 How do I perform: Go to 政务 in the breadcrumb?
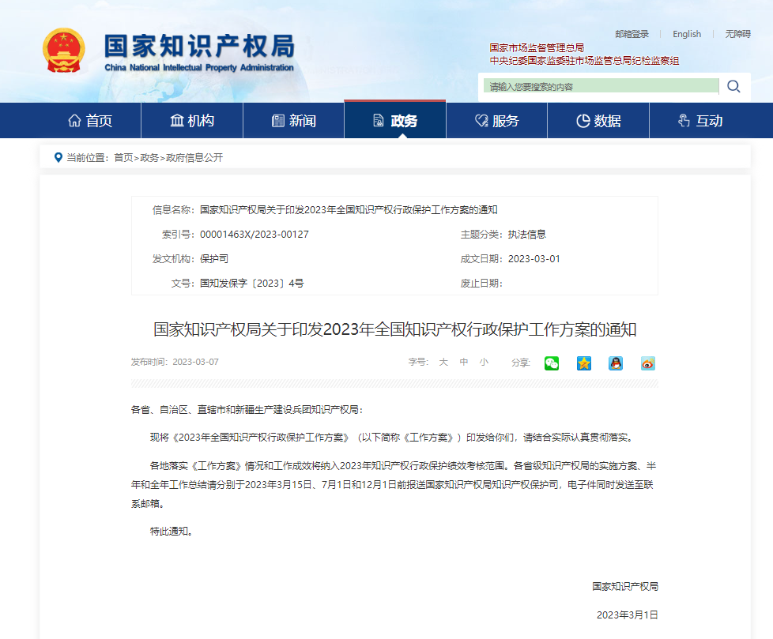(149, 158)
